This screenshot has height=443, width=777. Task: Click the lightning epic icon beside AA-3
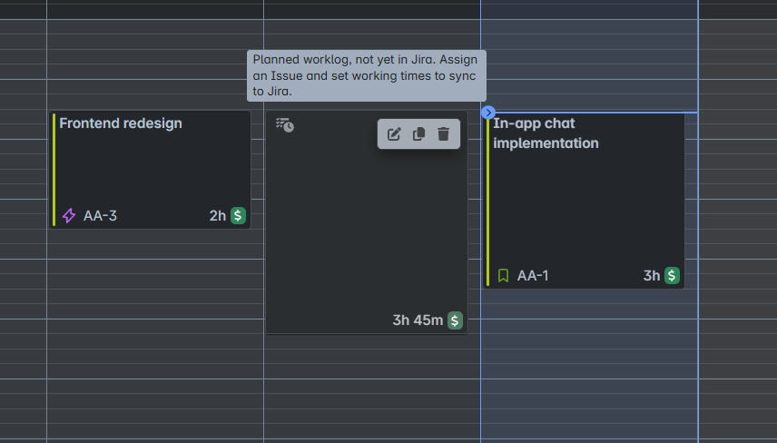coord(69,215)
